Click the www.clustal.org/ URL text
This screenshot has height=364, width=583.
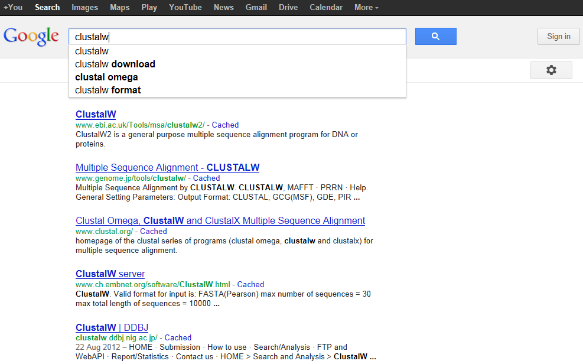coord(104,231)
